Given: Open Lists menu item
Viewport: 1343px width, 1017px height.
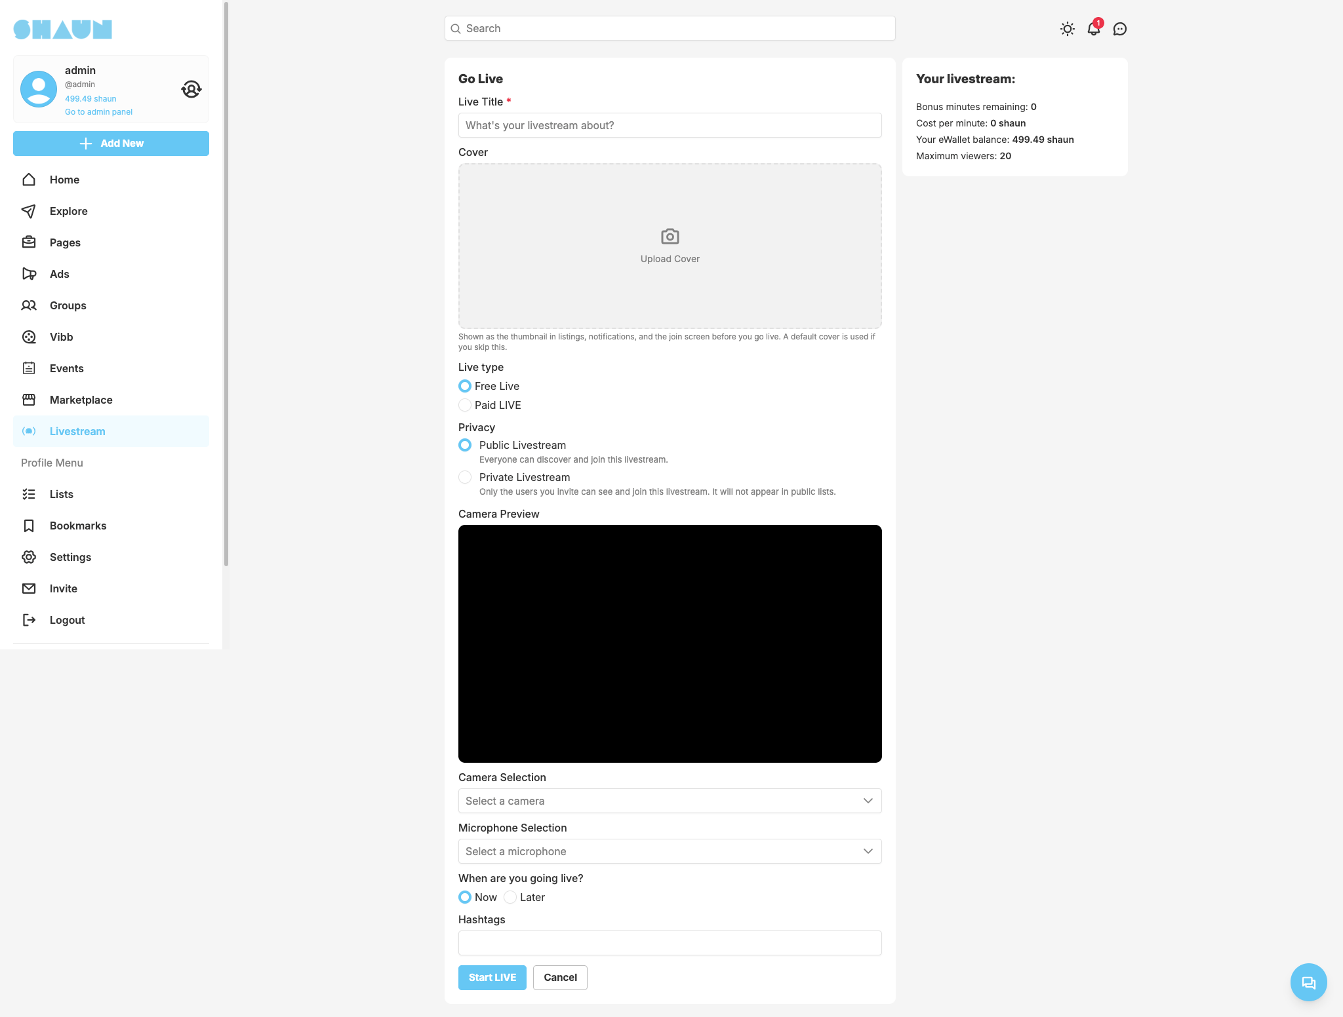Looking at the screenshot, I should (x=111, y=494).
